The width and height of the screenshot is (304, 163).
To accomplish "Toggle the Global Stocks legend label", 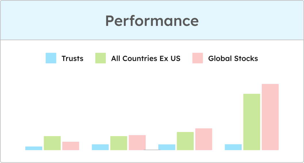I will [x=233, y=59].
